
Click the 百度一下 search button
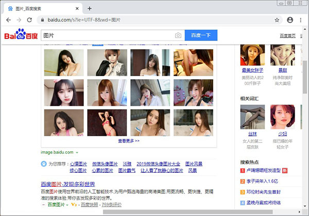pyautogui.click(x=201, y=35)
